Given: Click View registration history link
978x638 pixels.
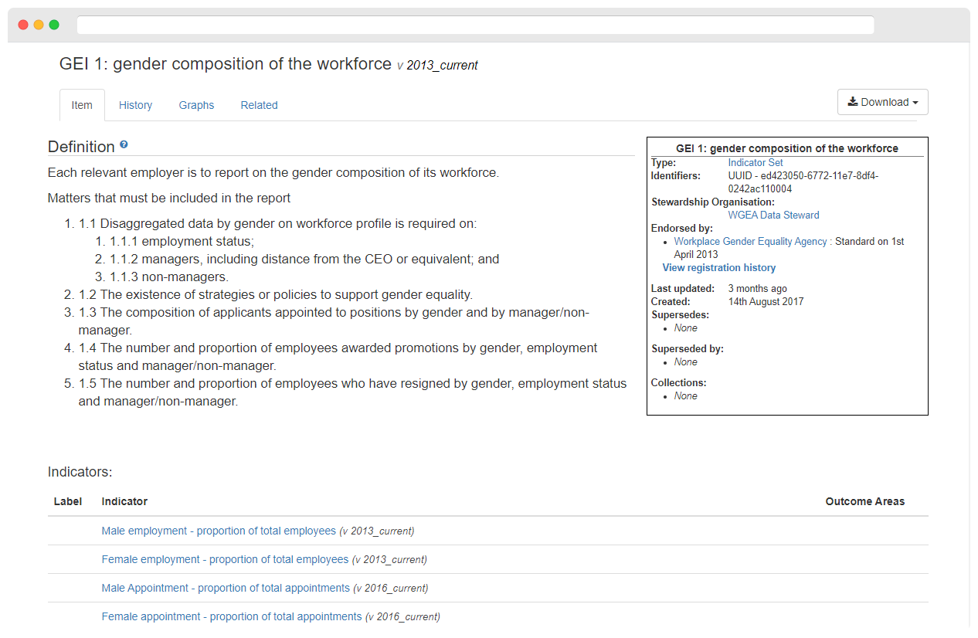Looking at the screenshot, I should (719, 268).
